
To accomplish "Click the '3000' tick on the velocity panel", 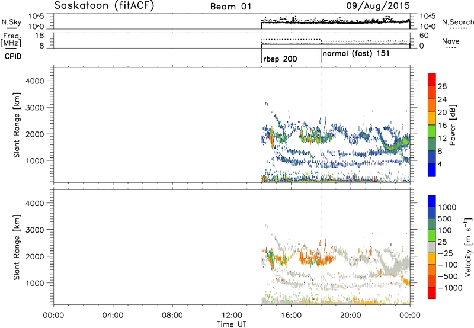I will point(35,230).
